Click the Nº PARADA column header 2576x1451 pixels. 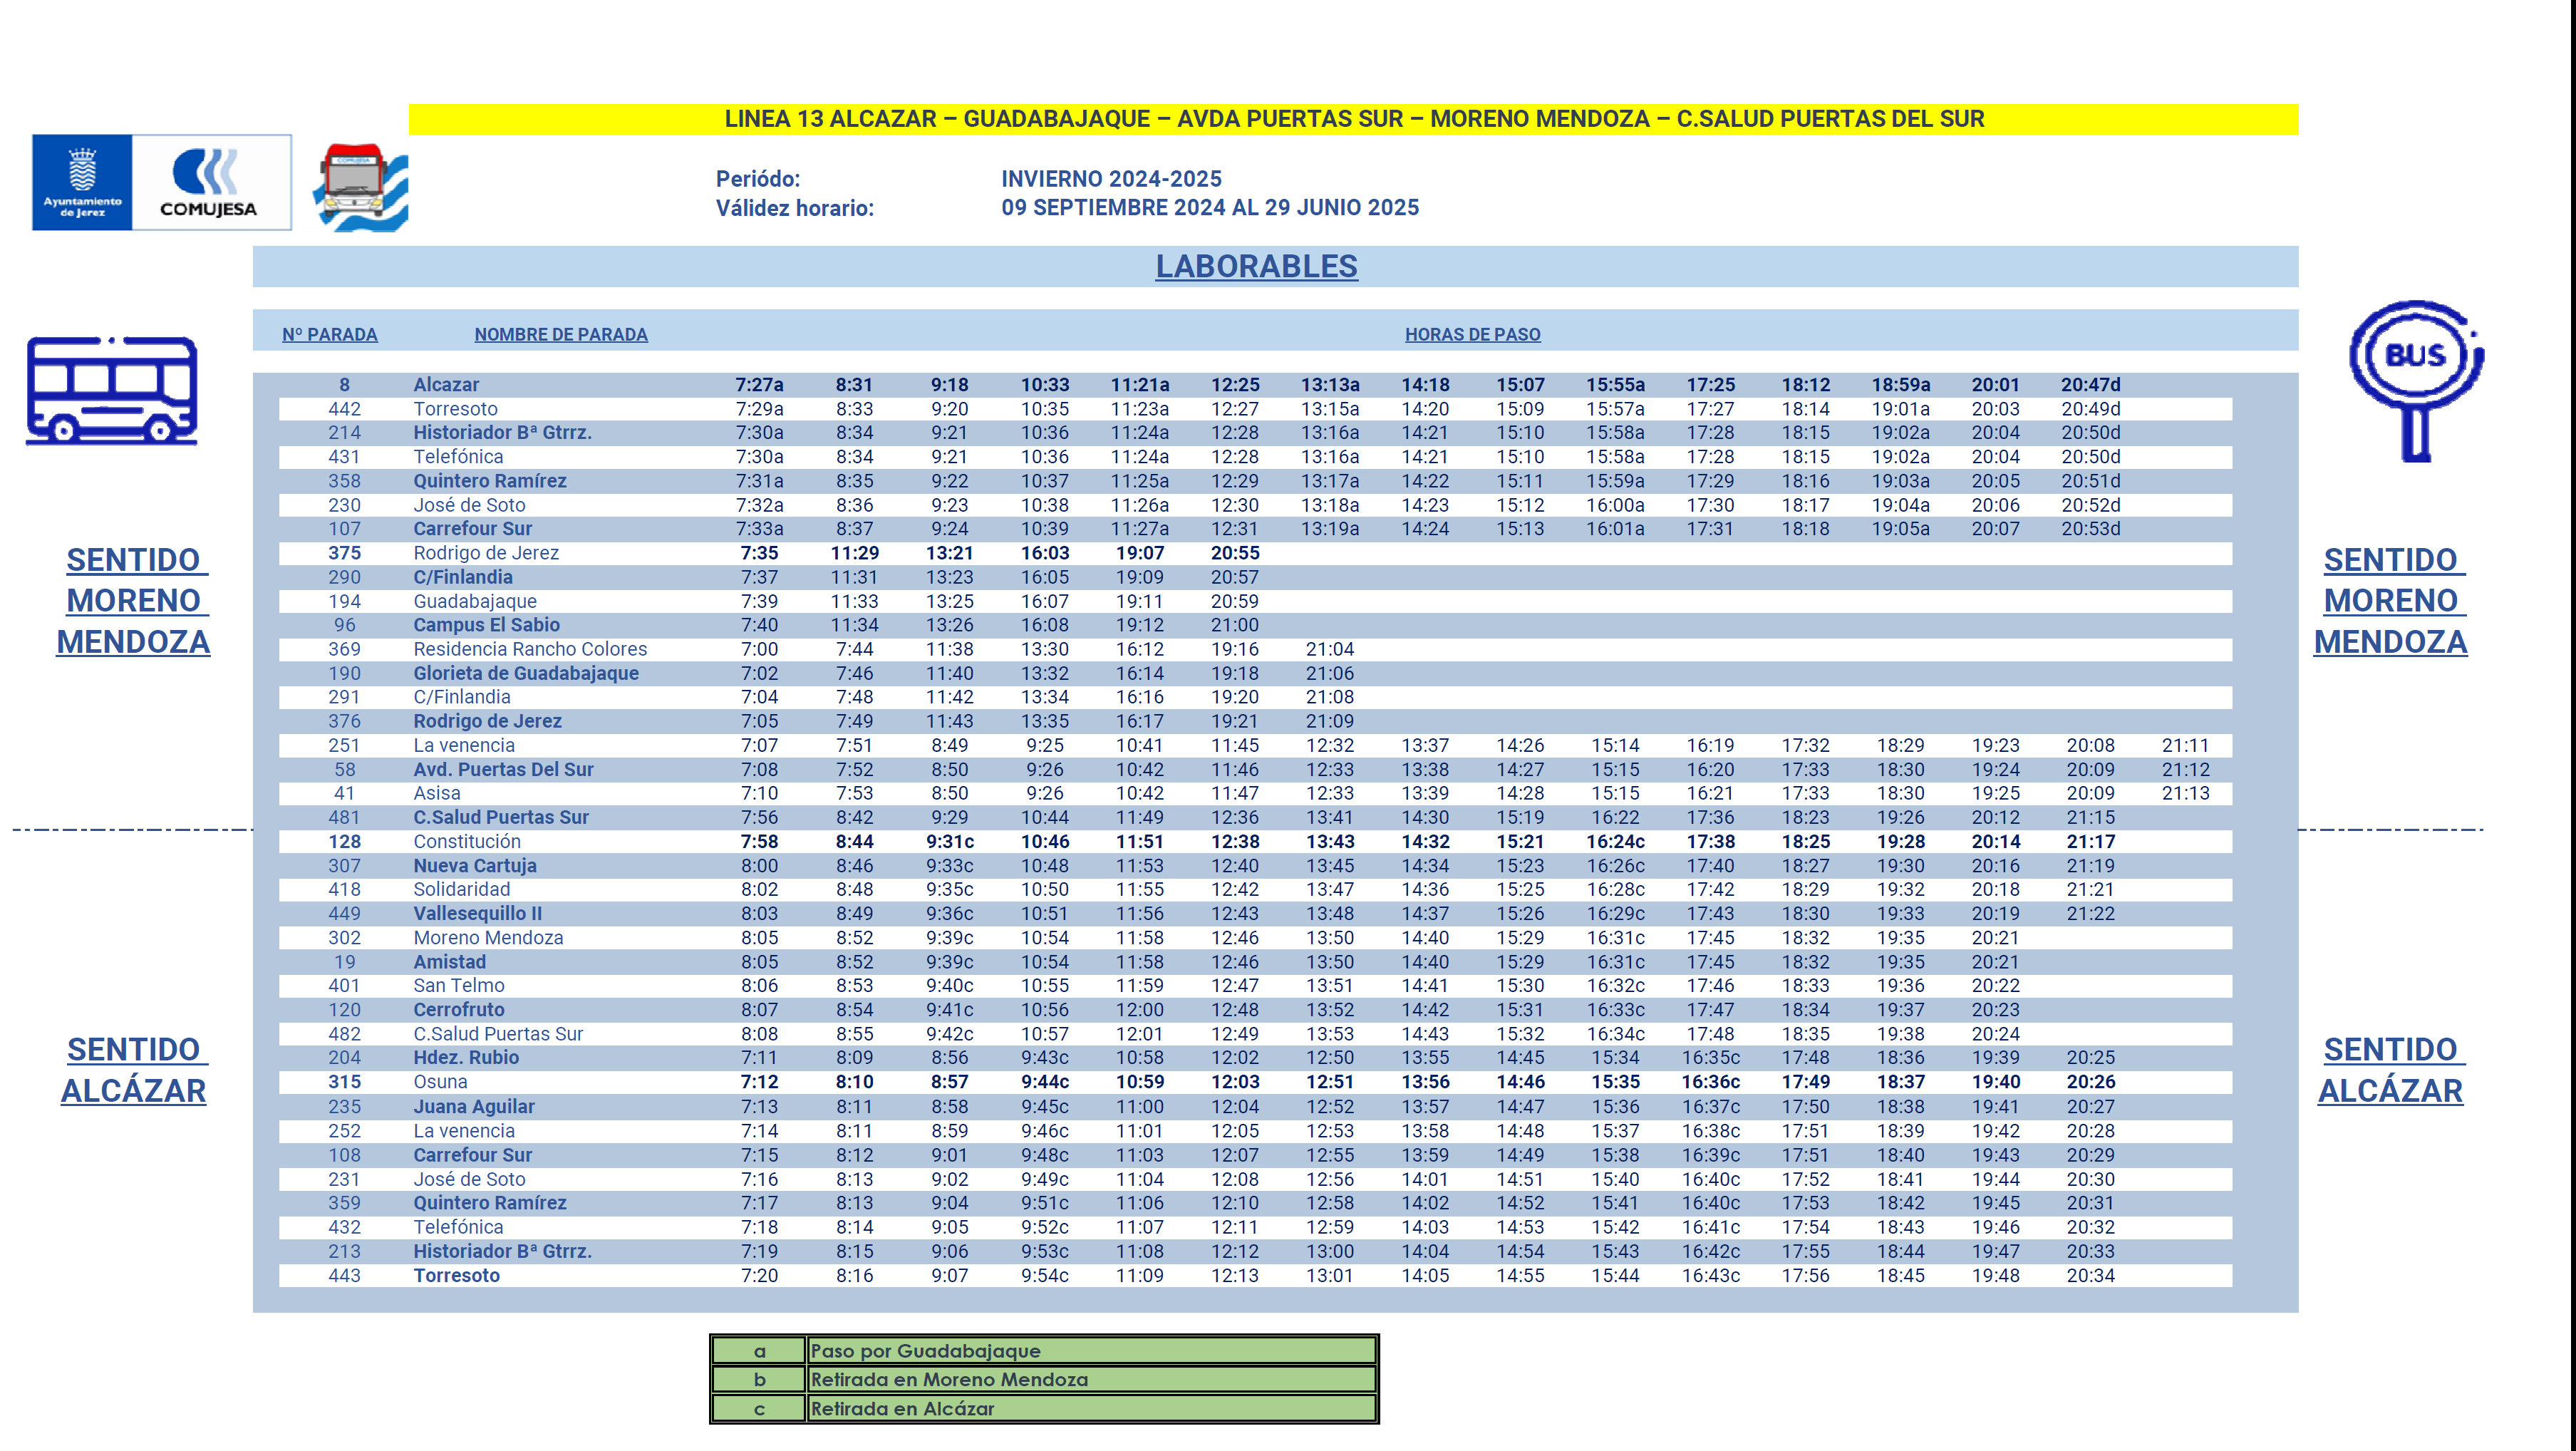329,335
